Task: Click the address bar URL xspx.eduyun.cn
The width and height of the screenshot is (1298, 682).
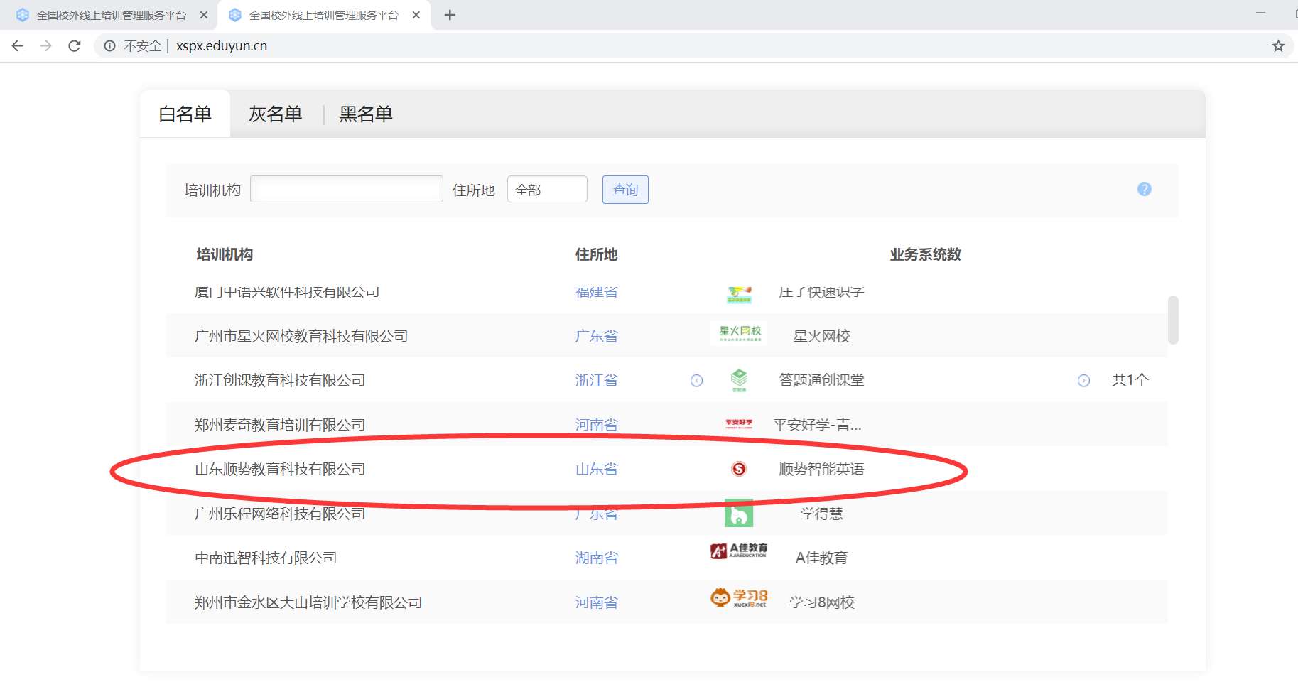Action: 222,46
